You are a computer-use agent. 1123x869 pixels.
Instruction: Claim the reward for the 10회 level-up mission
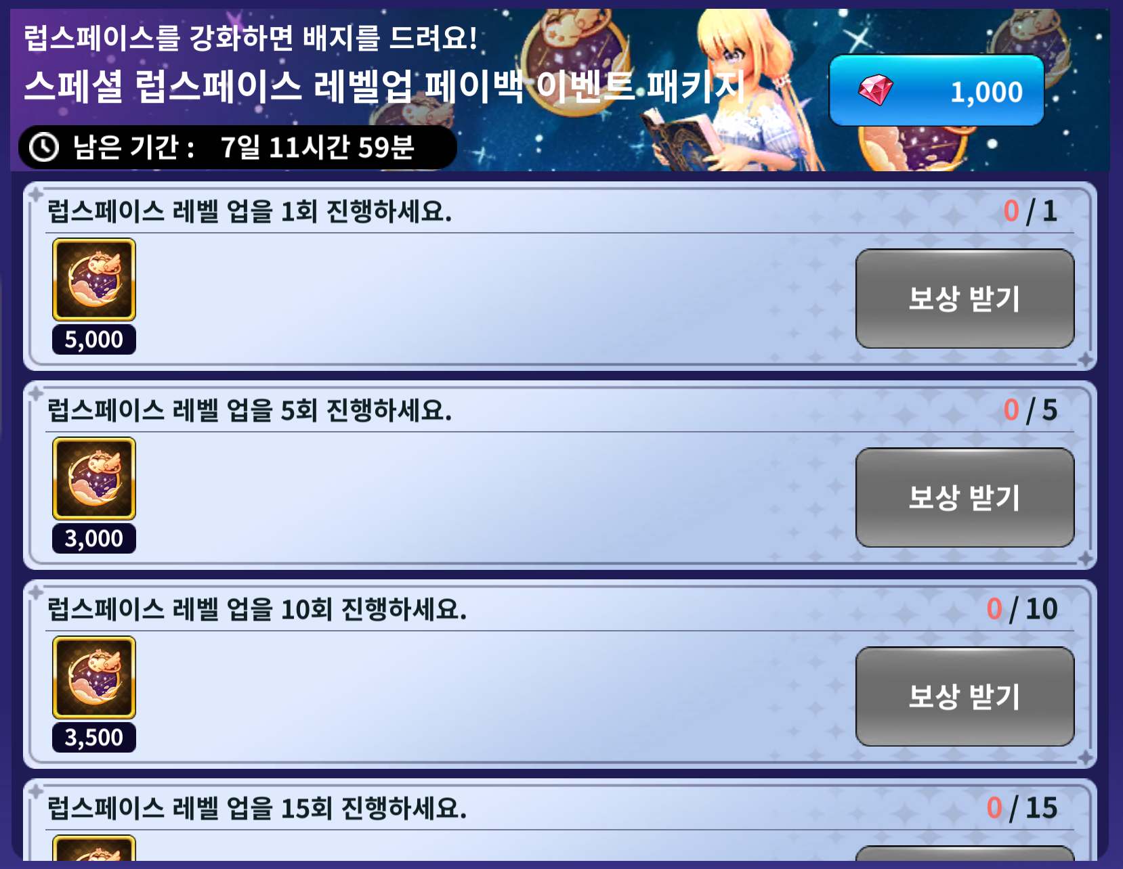(x=965, y=696)
